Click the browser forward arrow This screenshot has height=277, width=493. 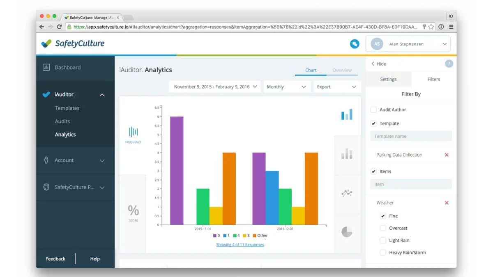pos(50,27)
